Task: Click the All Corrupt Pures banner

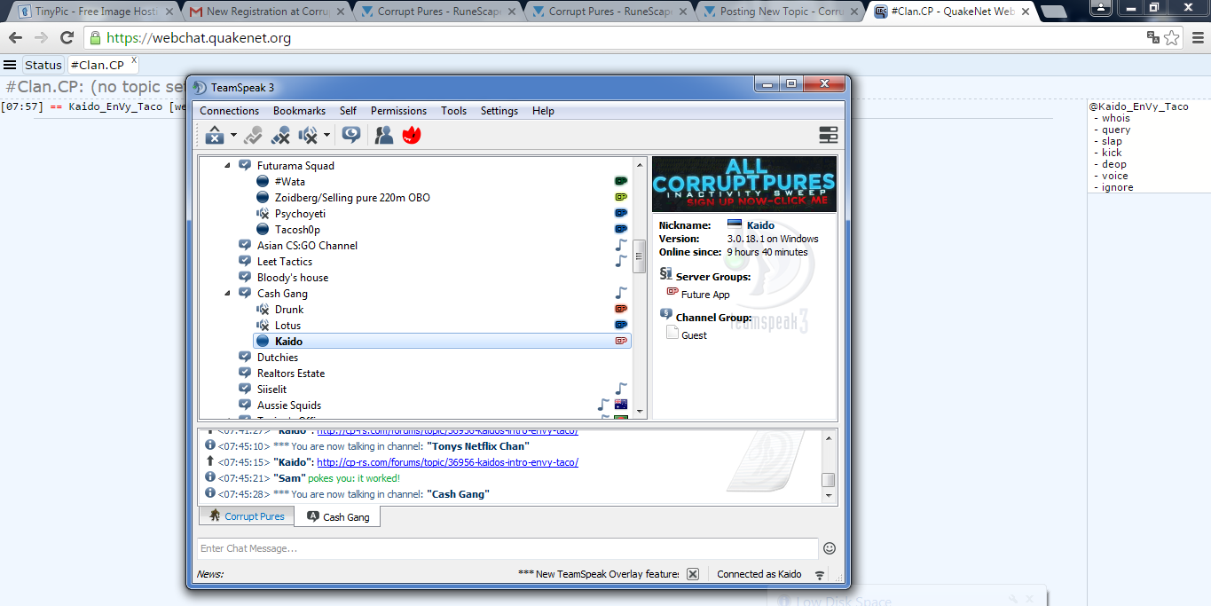Action: tap(743, 184)
